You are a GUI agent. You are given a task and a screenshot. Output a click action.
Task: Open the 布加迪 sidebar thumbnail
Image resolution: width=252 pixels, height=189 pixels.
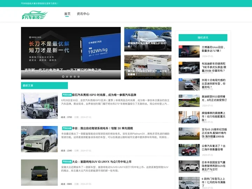click(189, 68)
